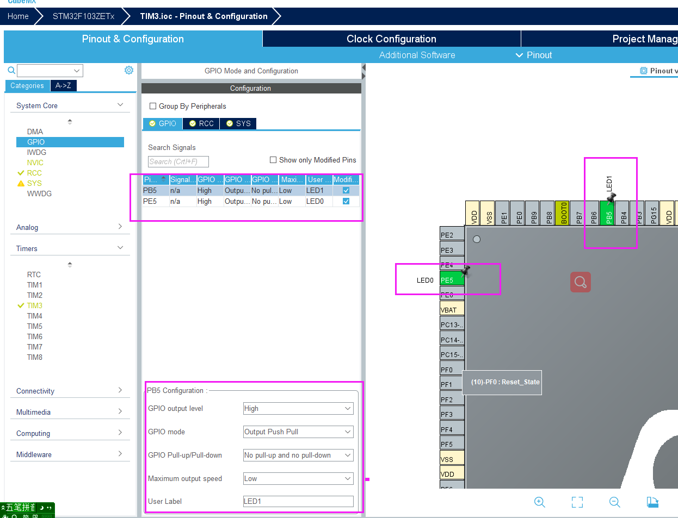Select the green PE5 pin on chip
The width and height of the screenshot is (678, 518).
[452, 280]
